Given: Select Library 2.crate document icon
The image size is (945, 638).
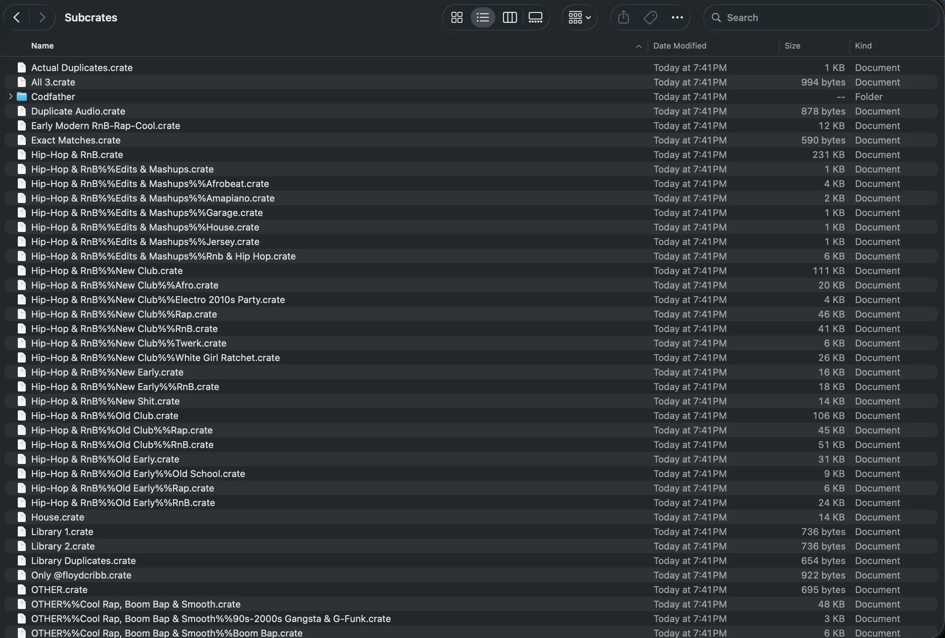Looking at the screenshot, I should [21, 546].
